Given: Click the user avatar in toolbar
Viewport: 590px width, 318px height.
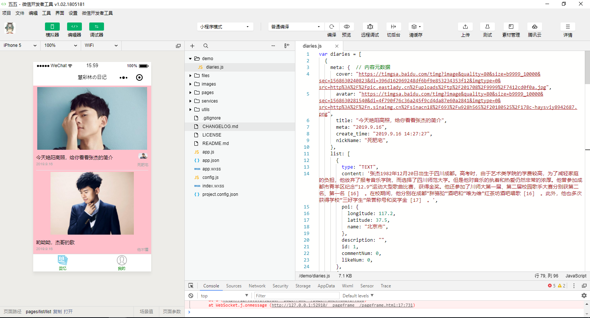Looking at the screenshot, I should (10, 28).
